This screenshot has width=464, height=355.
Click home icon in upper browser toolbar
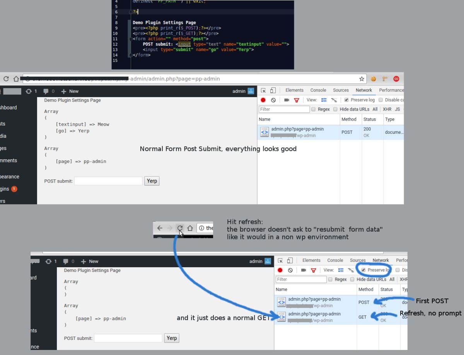tap(16, 79)
